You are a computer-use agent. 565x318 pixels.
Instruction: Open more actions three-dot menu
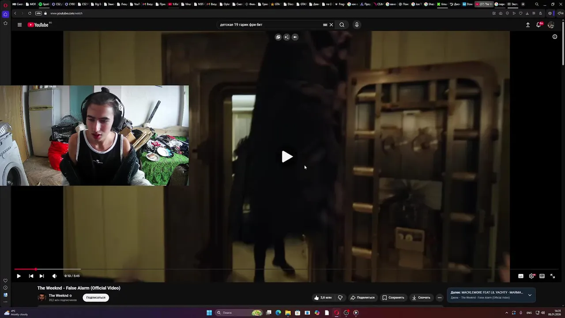(x=439, y=298)
